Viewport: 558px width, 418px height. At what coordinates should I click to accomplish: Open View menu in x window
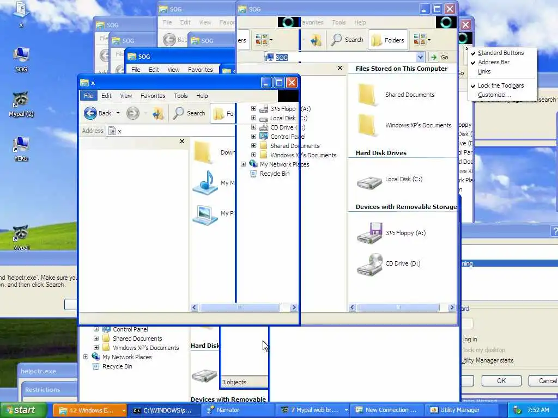point(126,96)
